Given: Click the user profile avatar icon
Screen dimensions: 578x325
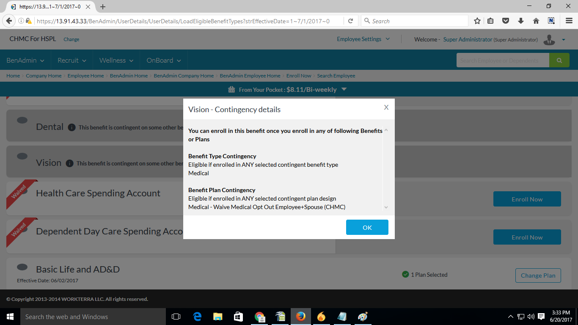Looking at the screenshot, I should 549,40.
